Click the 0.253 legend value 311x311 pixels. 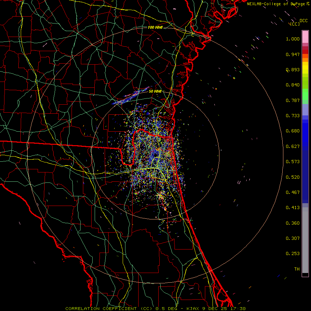pos(293,254)
